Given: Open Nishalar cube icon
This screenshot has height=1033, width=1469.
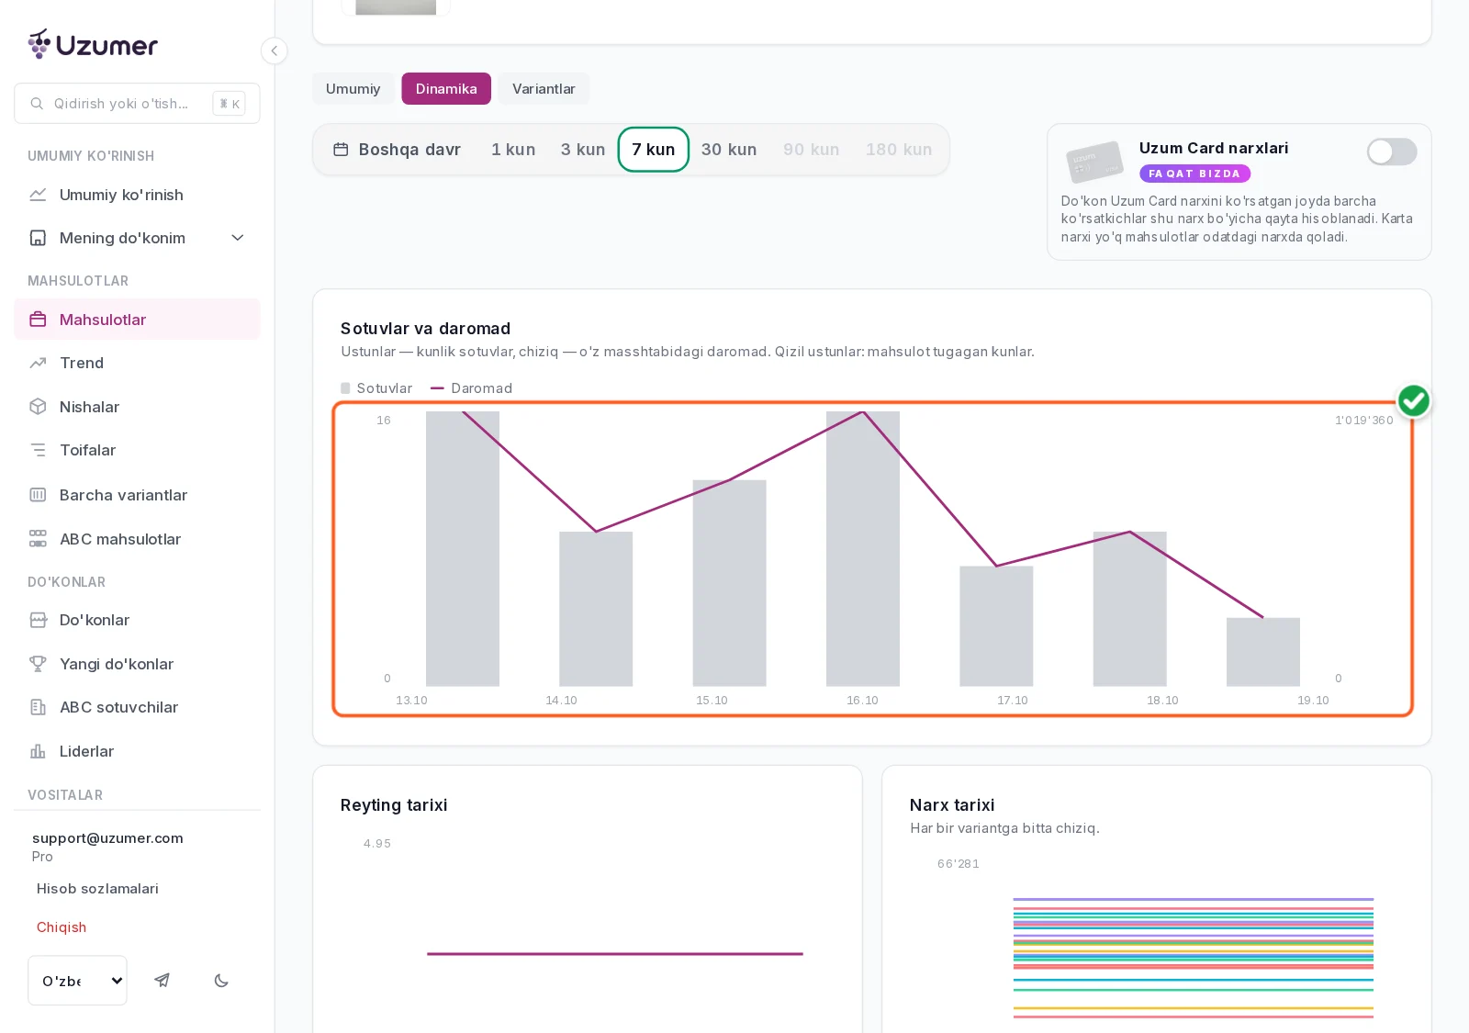Looking at the screenshot, I should [38, 407].
